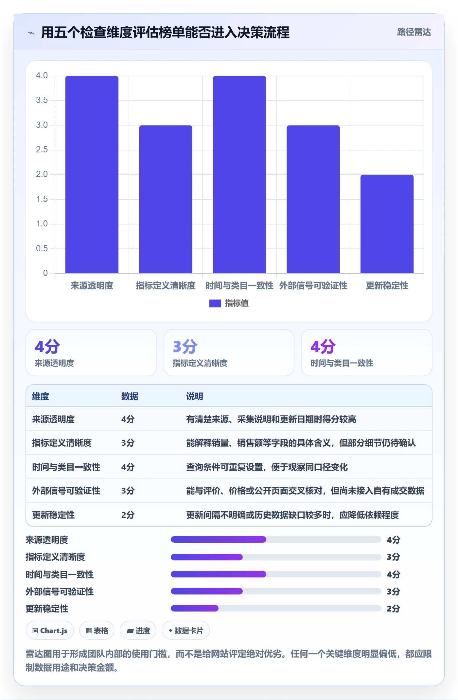
Task: Click the Chart.js tag chip
Action: [50, 631]
